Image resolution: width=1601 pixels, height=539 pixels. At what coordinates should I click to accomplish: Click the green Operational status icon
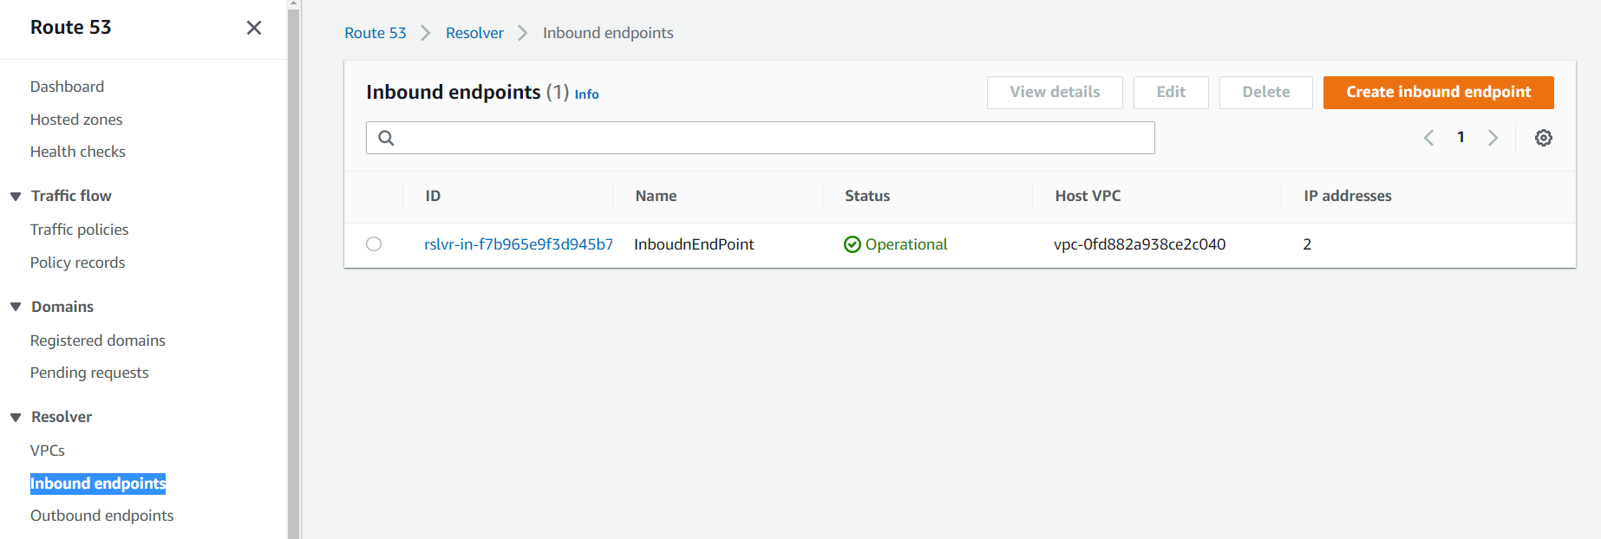pos(852,244)
